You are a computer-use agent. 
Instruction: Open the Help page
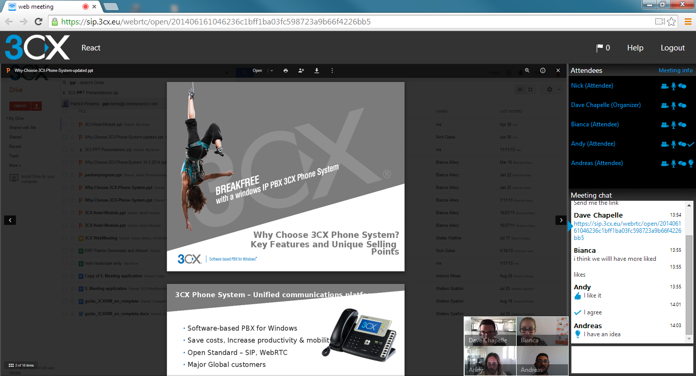(635, 48)
